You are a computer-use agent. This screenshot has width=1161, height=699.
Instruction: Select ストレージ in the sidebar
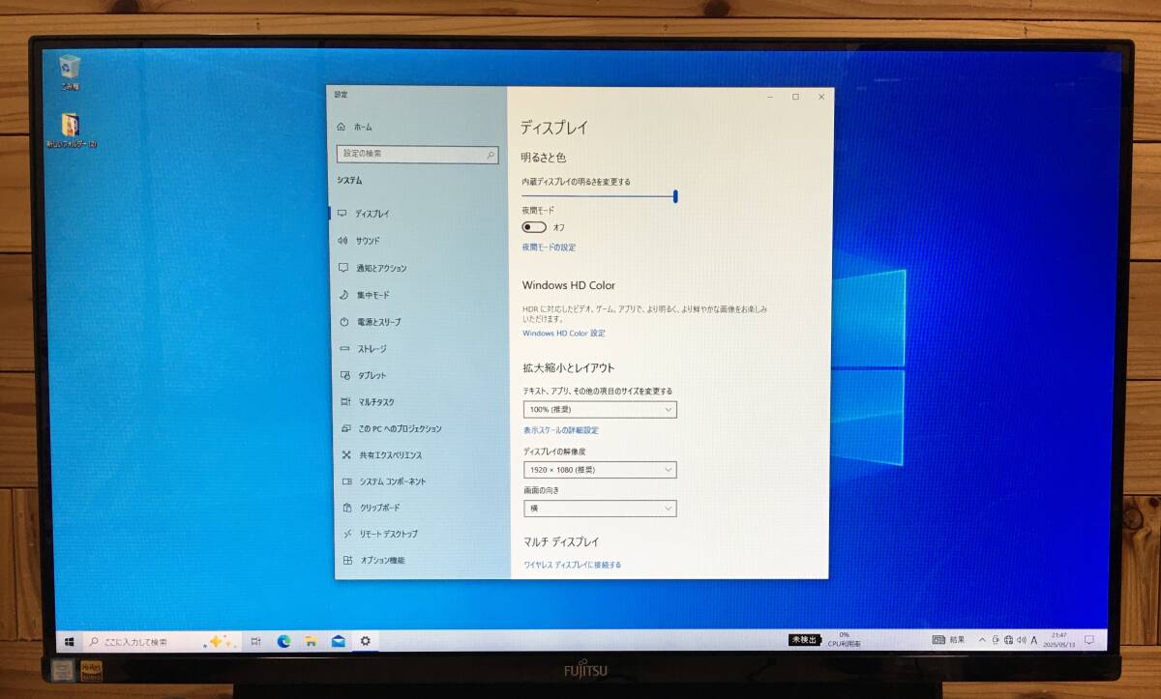coord(371,349)
